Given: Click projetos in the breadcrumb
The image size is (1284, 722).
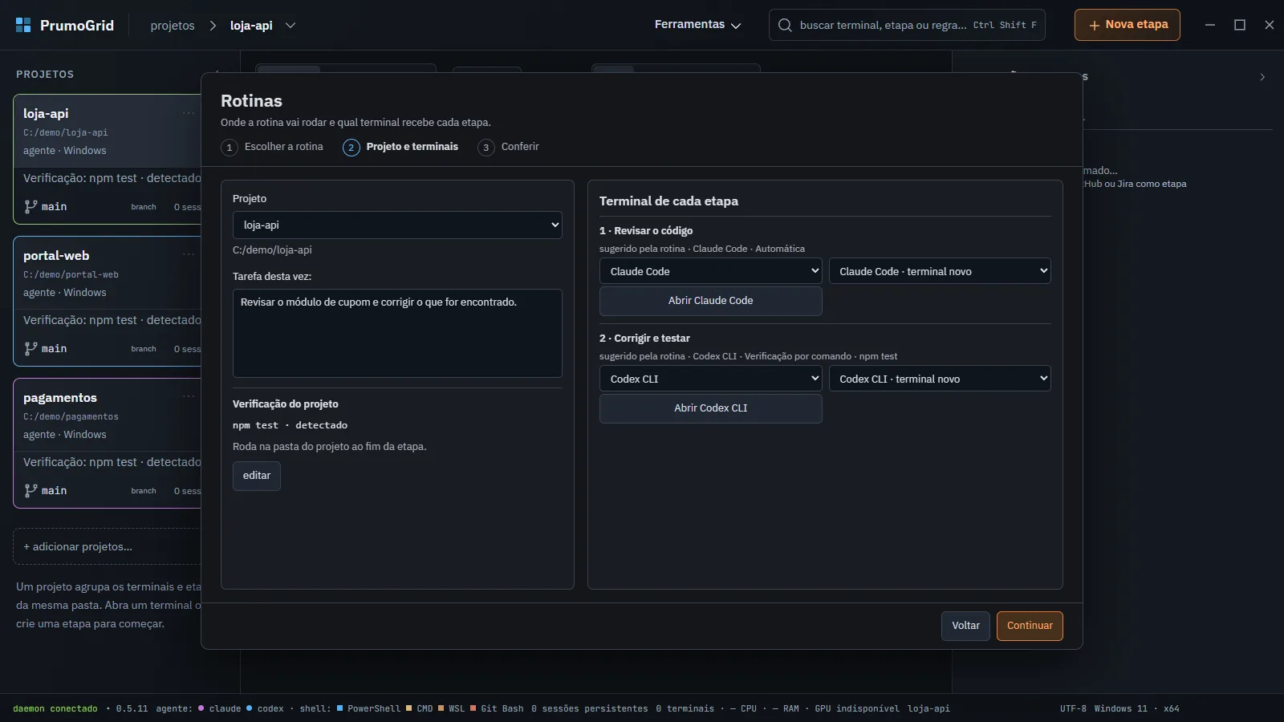Looking at the screenshot, I should [x=173, y=26].
